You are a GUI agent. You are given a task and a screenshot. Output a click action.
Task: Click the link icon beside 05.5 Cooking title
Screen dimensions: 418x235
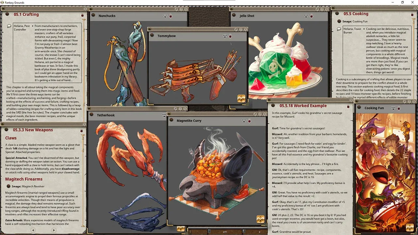click(337, 14)
